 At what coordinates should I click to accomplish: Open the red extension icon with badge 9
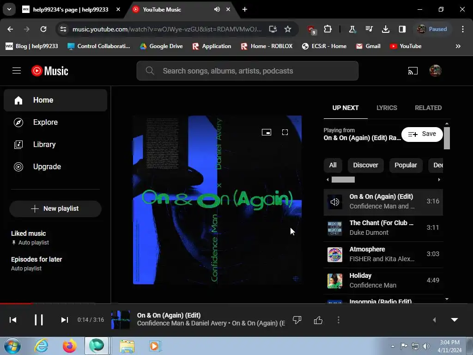(x=312, y=30)
